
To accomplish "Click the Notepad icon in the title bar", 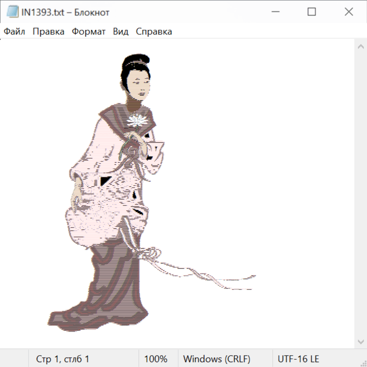I will [13, 12].
